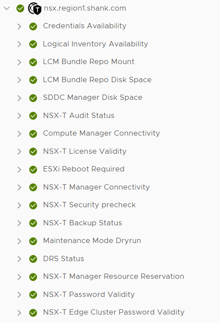
Task: Expand the SDDC Manager Disk Space check
Action: [x=19, y=98]
